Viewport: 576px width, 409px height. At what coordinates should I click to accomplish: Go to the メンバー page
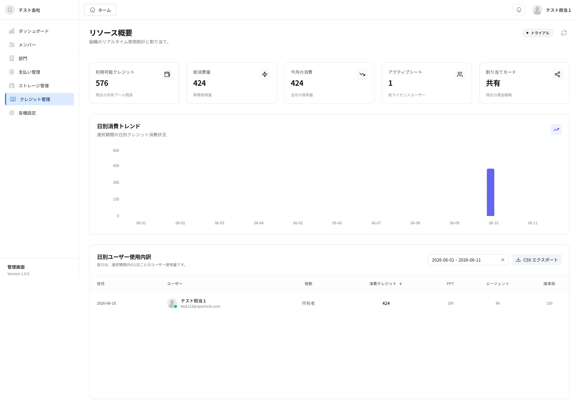(40, 45)
